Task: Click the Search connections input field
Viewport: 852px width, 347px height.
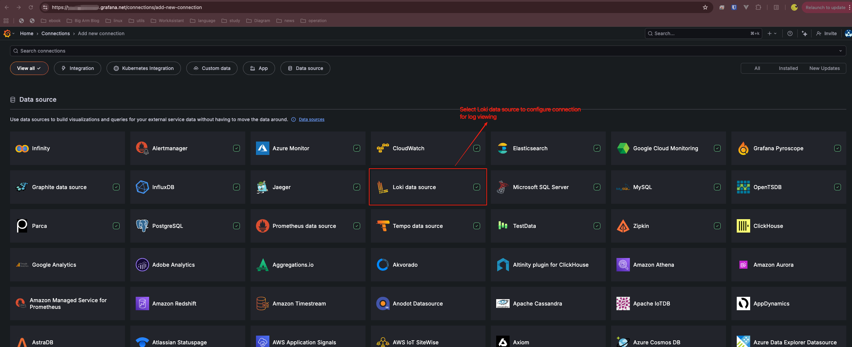Action: 402,51
